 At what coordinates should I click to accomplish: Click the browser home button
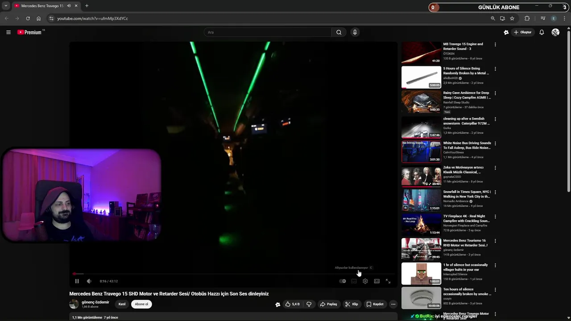coord(38,18)
